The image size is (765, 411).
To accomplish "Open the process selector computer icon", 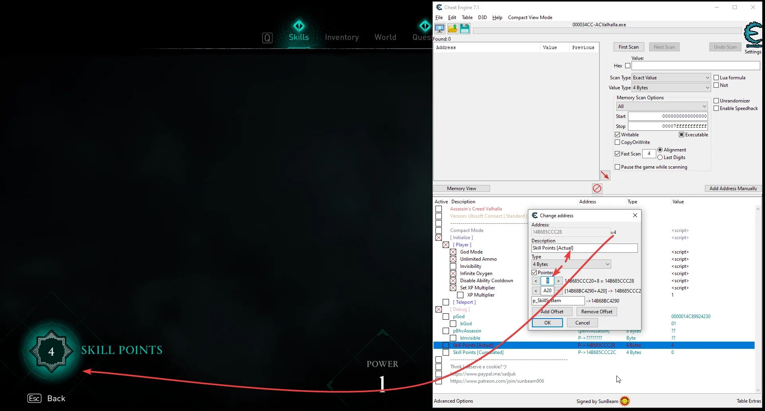I will [x=440, y=29].
